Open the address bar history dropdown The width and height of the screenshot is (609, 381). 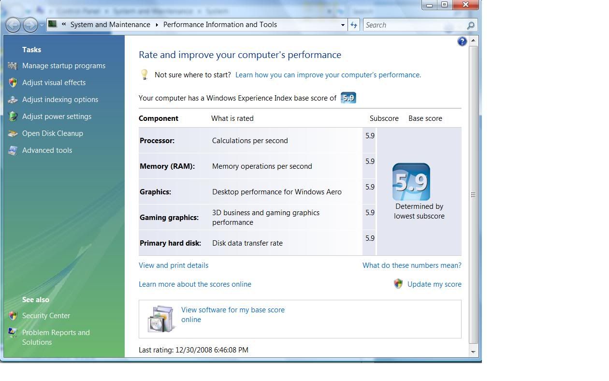point(343,25)
